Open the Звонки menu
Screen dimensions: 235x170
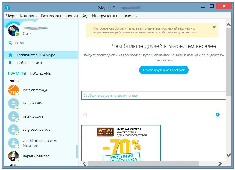[x=71, y=16]
